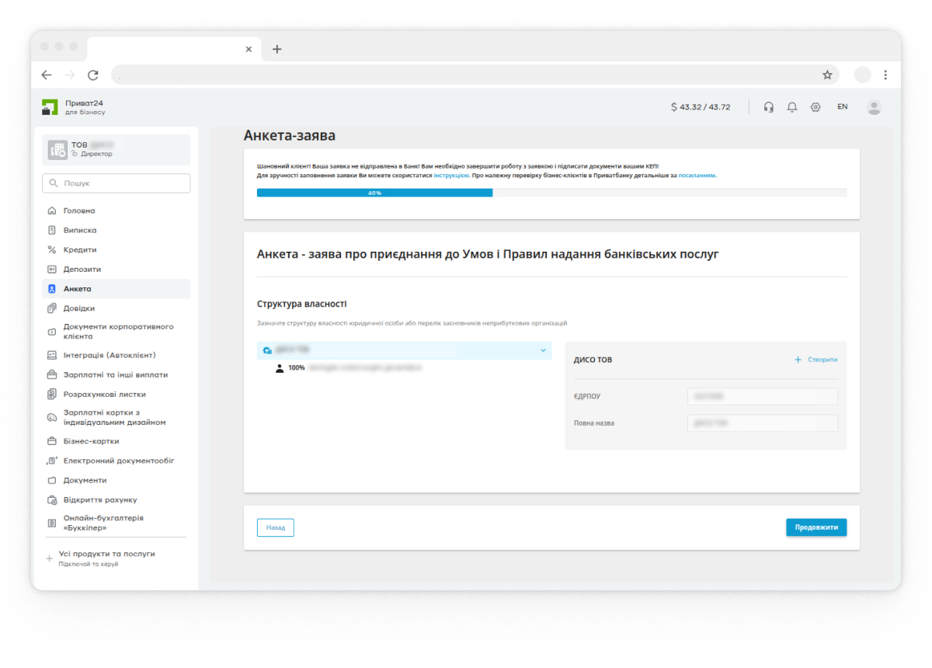Click the 40% progress bar
Image resolution: width=932 pixels, height=668 pixels.
pyautogui.click(x=375, y=193)
